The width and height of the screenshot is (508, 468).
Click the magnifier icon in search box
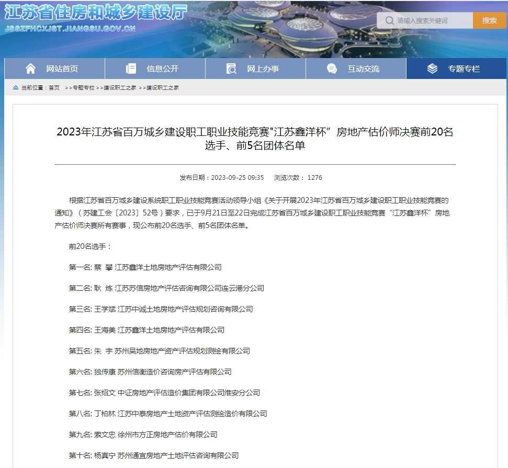pos(389,21)
